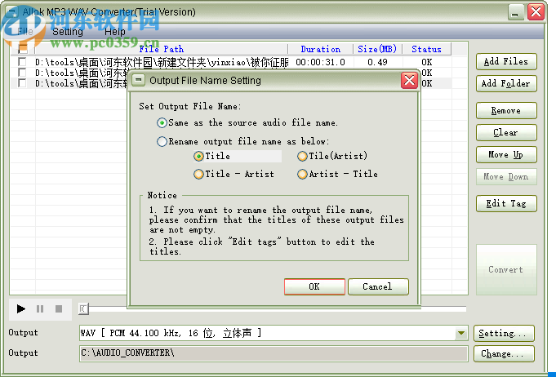The width and height of the screenshot is (556, 377).
Task: Click the Remove button
Action: (x=506, y=110)
